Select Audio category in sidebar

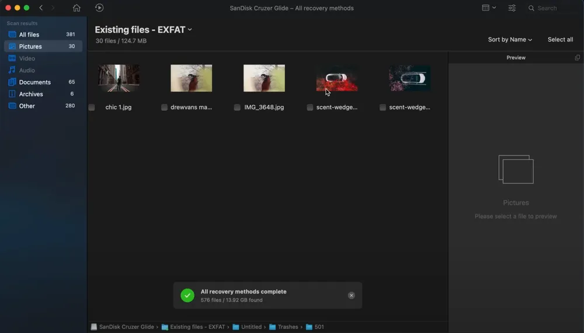pos(43,70)
